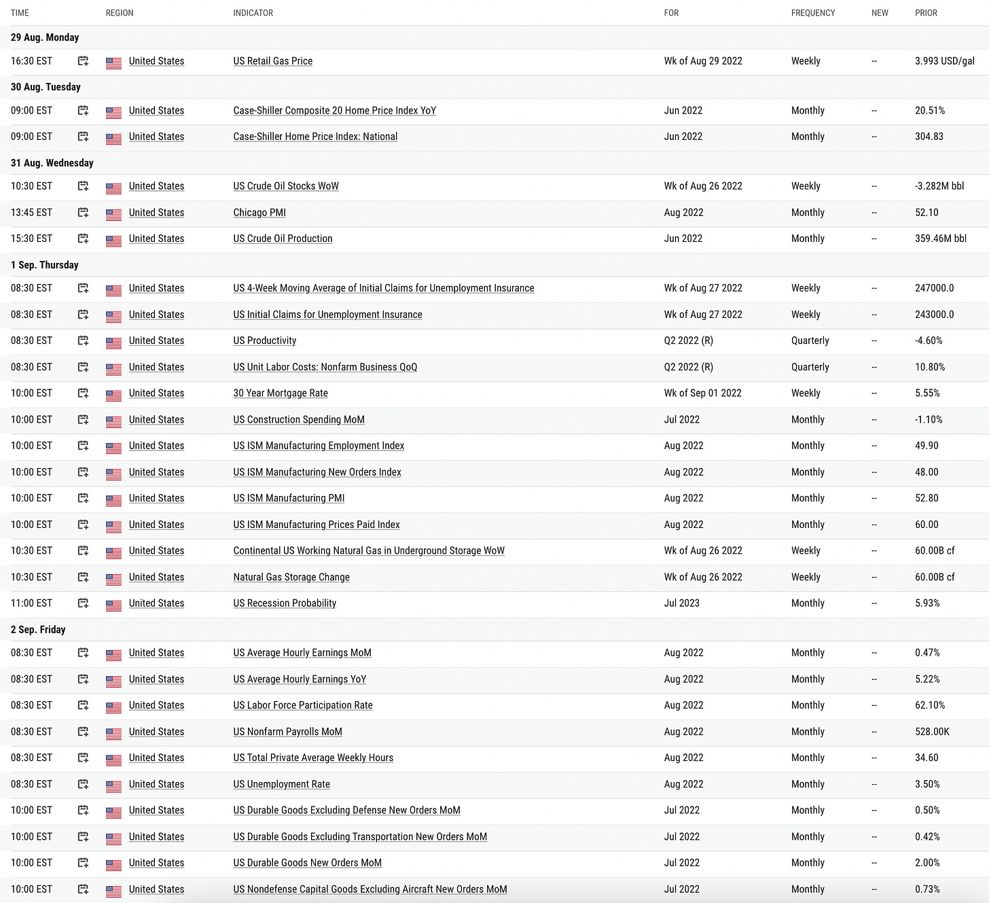The height and width of the screenshot is (903, 989).
Task: Click US flag icon in Chicago PMI row
Action: click(113, 214)
